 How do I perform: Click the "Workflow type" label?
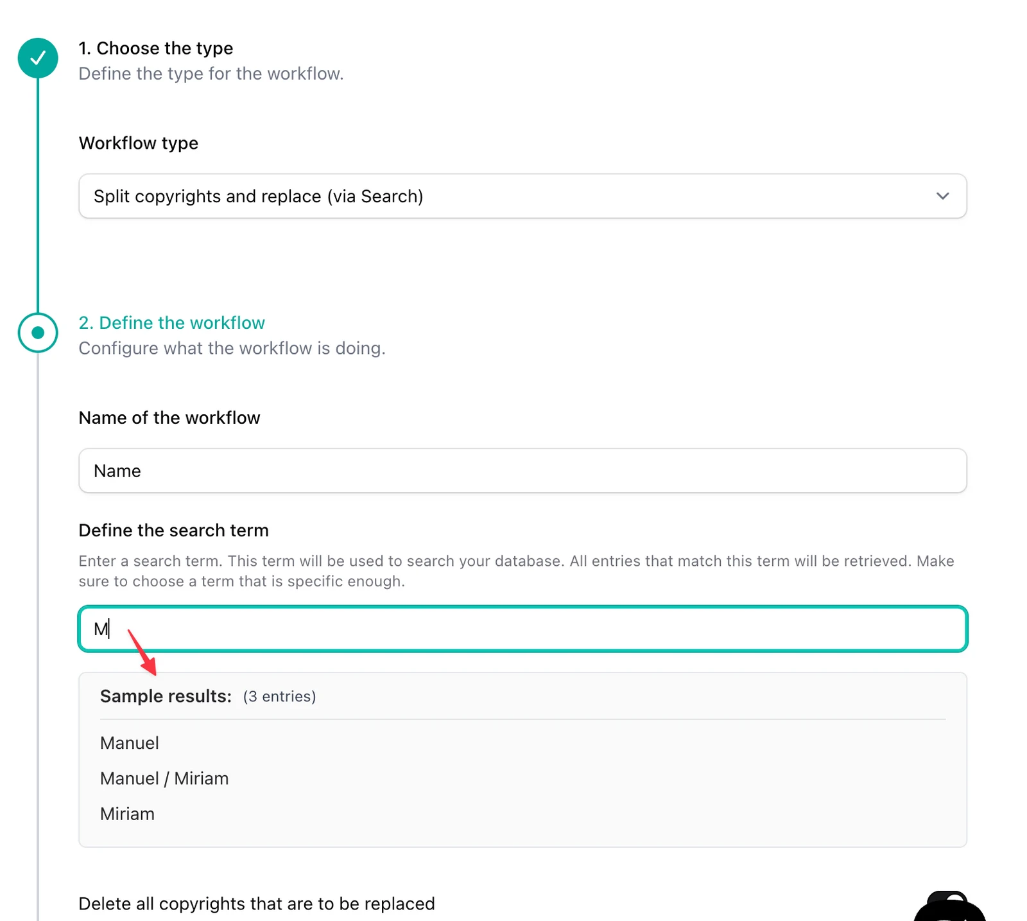(138, 143)
